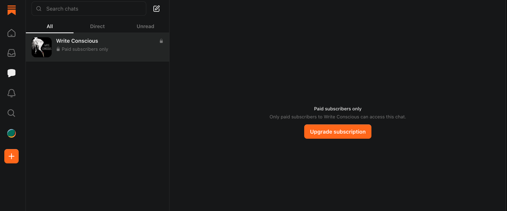
Task: Click the Search chats field
Action: tap(89, 9)
